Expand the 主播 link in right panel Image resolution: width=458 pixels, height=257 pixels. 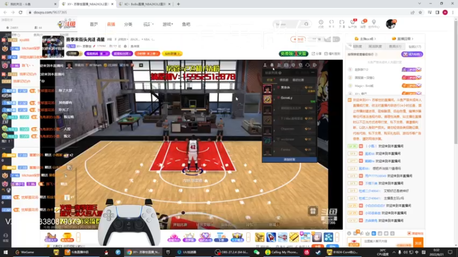[x=365, y=39]
